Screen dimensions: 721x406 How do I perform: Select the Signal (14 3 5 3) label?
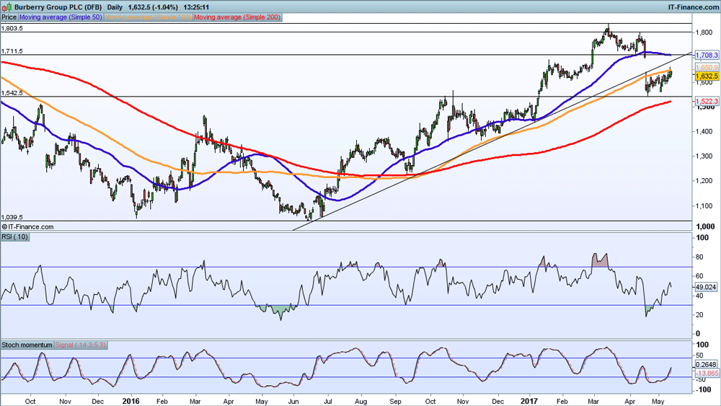point(81,345)
